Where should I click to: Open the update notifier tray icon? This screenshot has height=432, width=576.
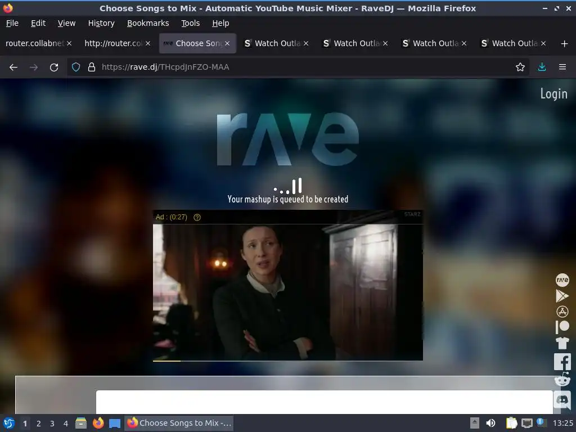tap(541, 422)
